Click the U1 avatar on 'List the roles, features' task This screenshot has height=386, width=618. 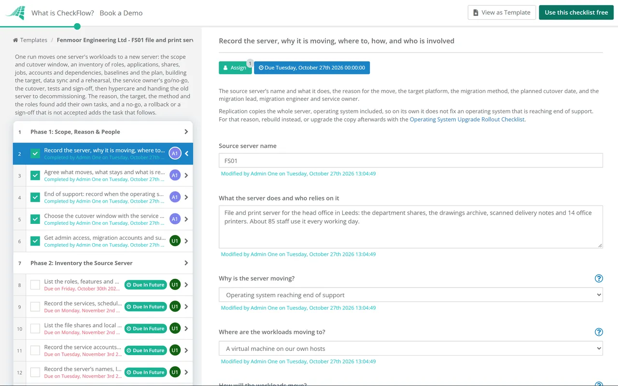175,285
